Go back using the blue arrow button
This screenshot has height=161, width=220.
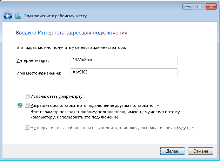tap(8, 16)
